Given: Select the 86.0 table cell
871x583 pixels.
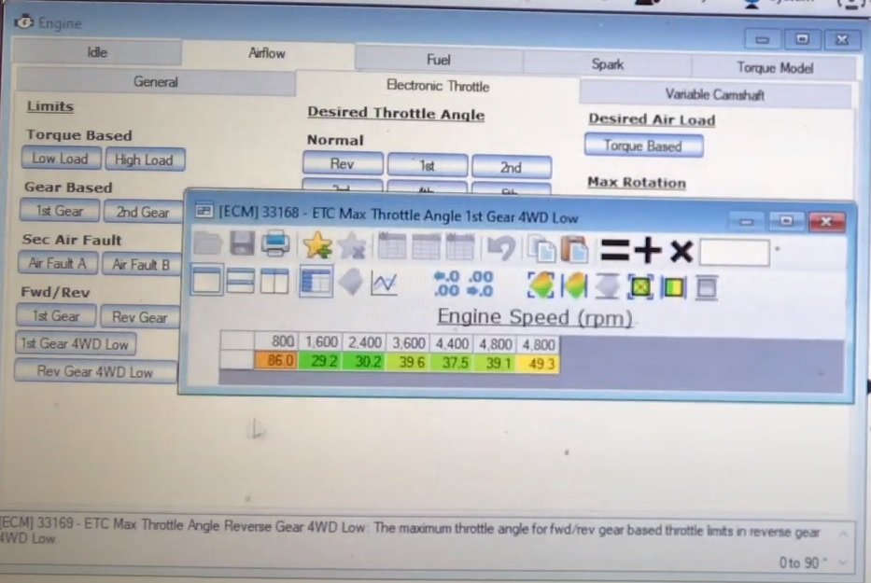Looking at the screenshot, I should click(x=276, y=360).
